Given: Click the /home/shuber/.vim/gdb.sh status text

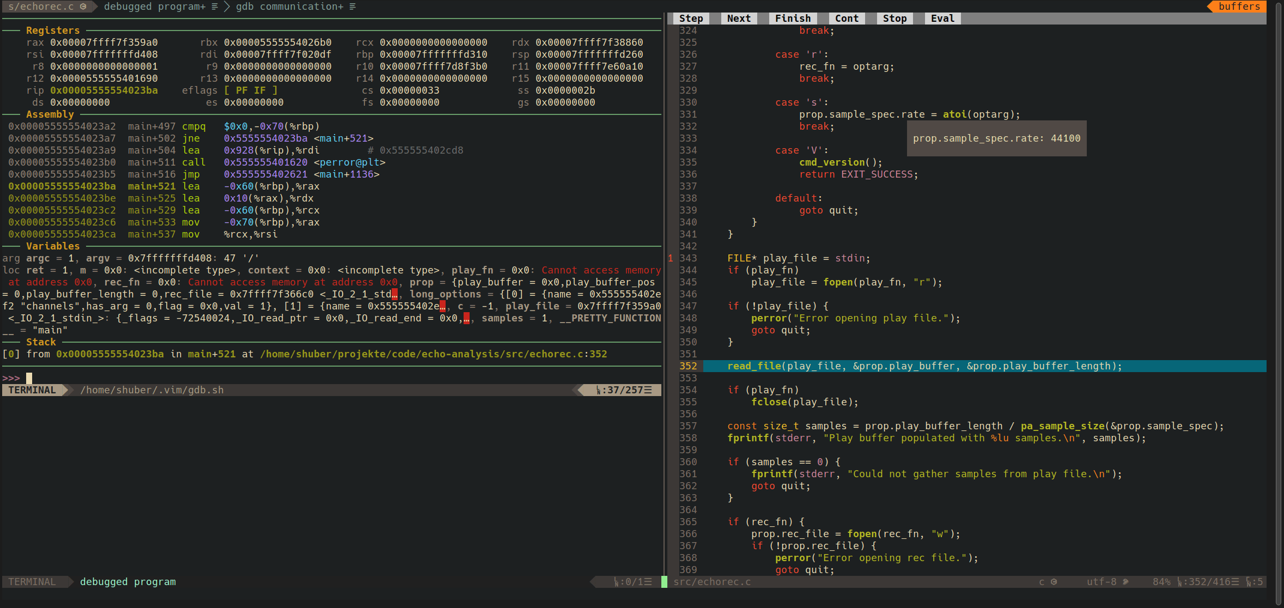Looking at the screenshot, I should (x=152, y=390).
